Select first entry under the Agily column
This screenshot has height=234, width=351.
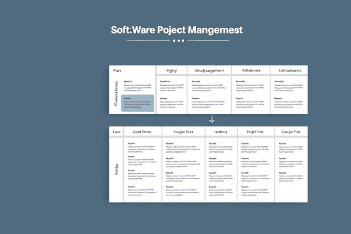coord(172,85)
